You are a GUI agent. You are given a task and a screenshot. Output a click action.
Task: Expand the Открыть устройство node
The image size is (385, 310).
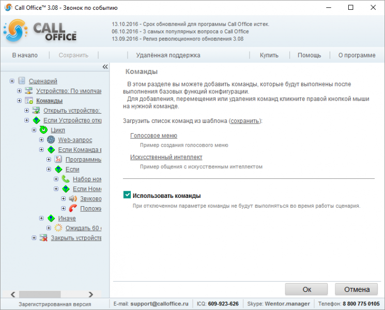tap(26, 111)
